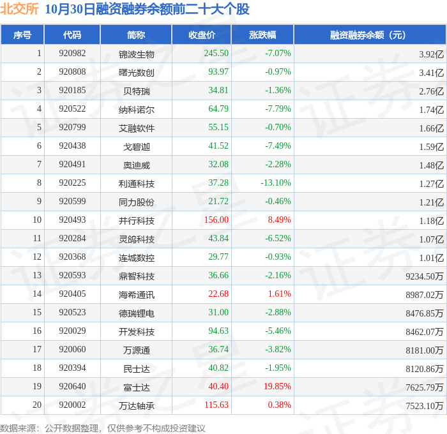Select stock name 并行科技
This screenshot has width=447, height=434.
[136, 221]
